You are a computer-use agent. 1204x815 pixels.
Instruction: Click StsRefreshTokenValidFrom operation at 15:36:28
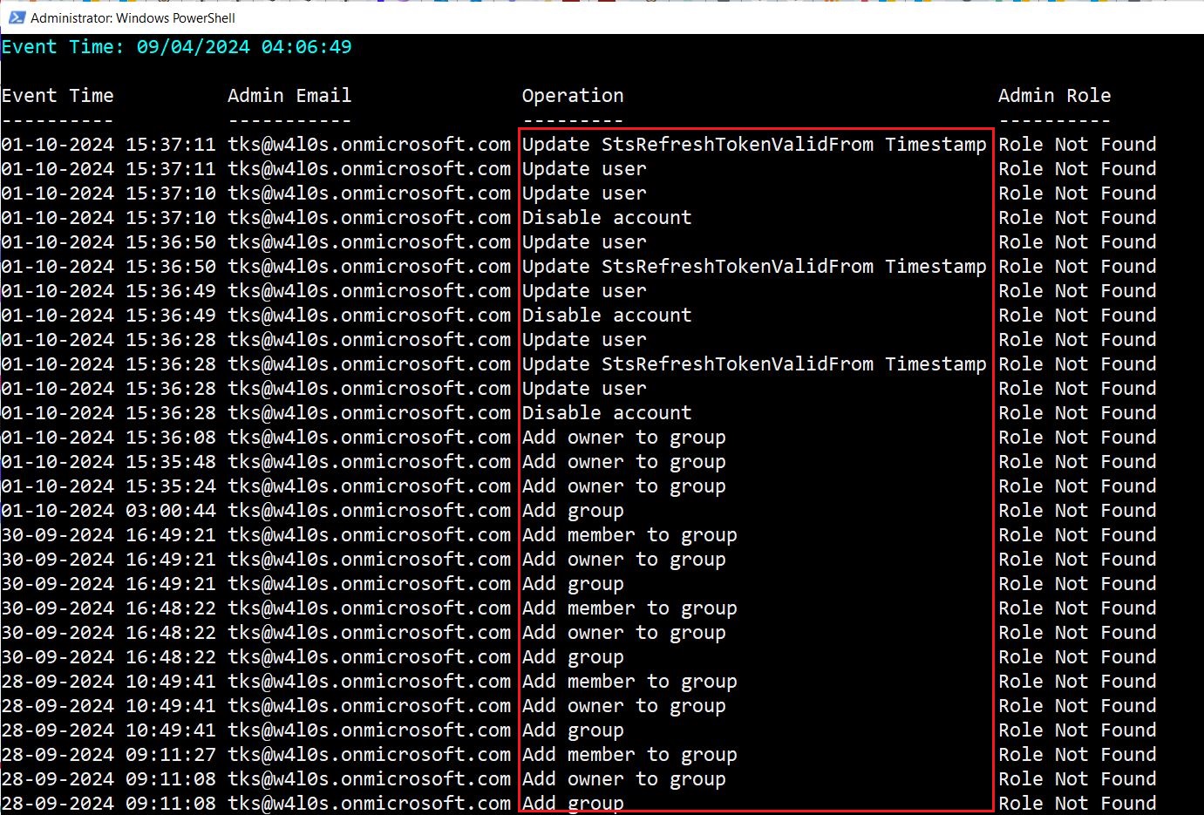tap(753, 364)
